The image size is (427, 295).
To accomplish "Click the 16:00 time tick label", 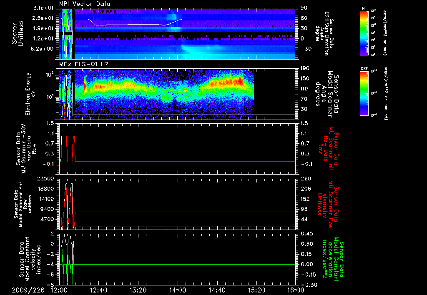I will (x=296, y=290).
